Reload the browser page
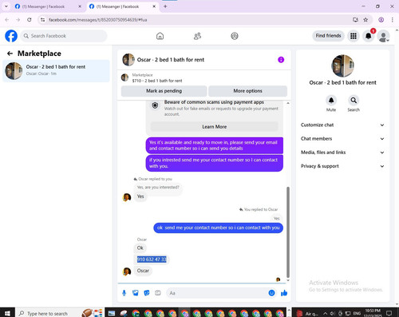The width and height of the screenshot is (399, 317). click(x=30, y=20)
